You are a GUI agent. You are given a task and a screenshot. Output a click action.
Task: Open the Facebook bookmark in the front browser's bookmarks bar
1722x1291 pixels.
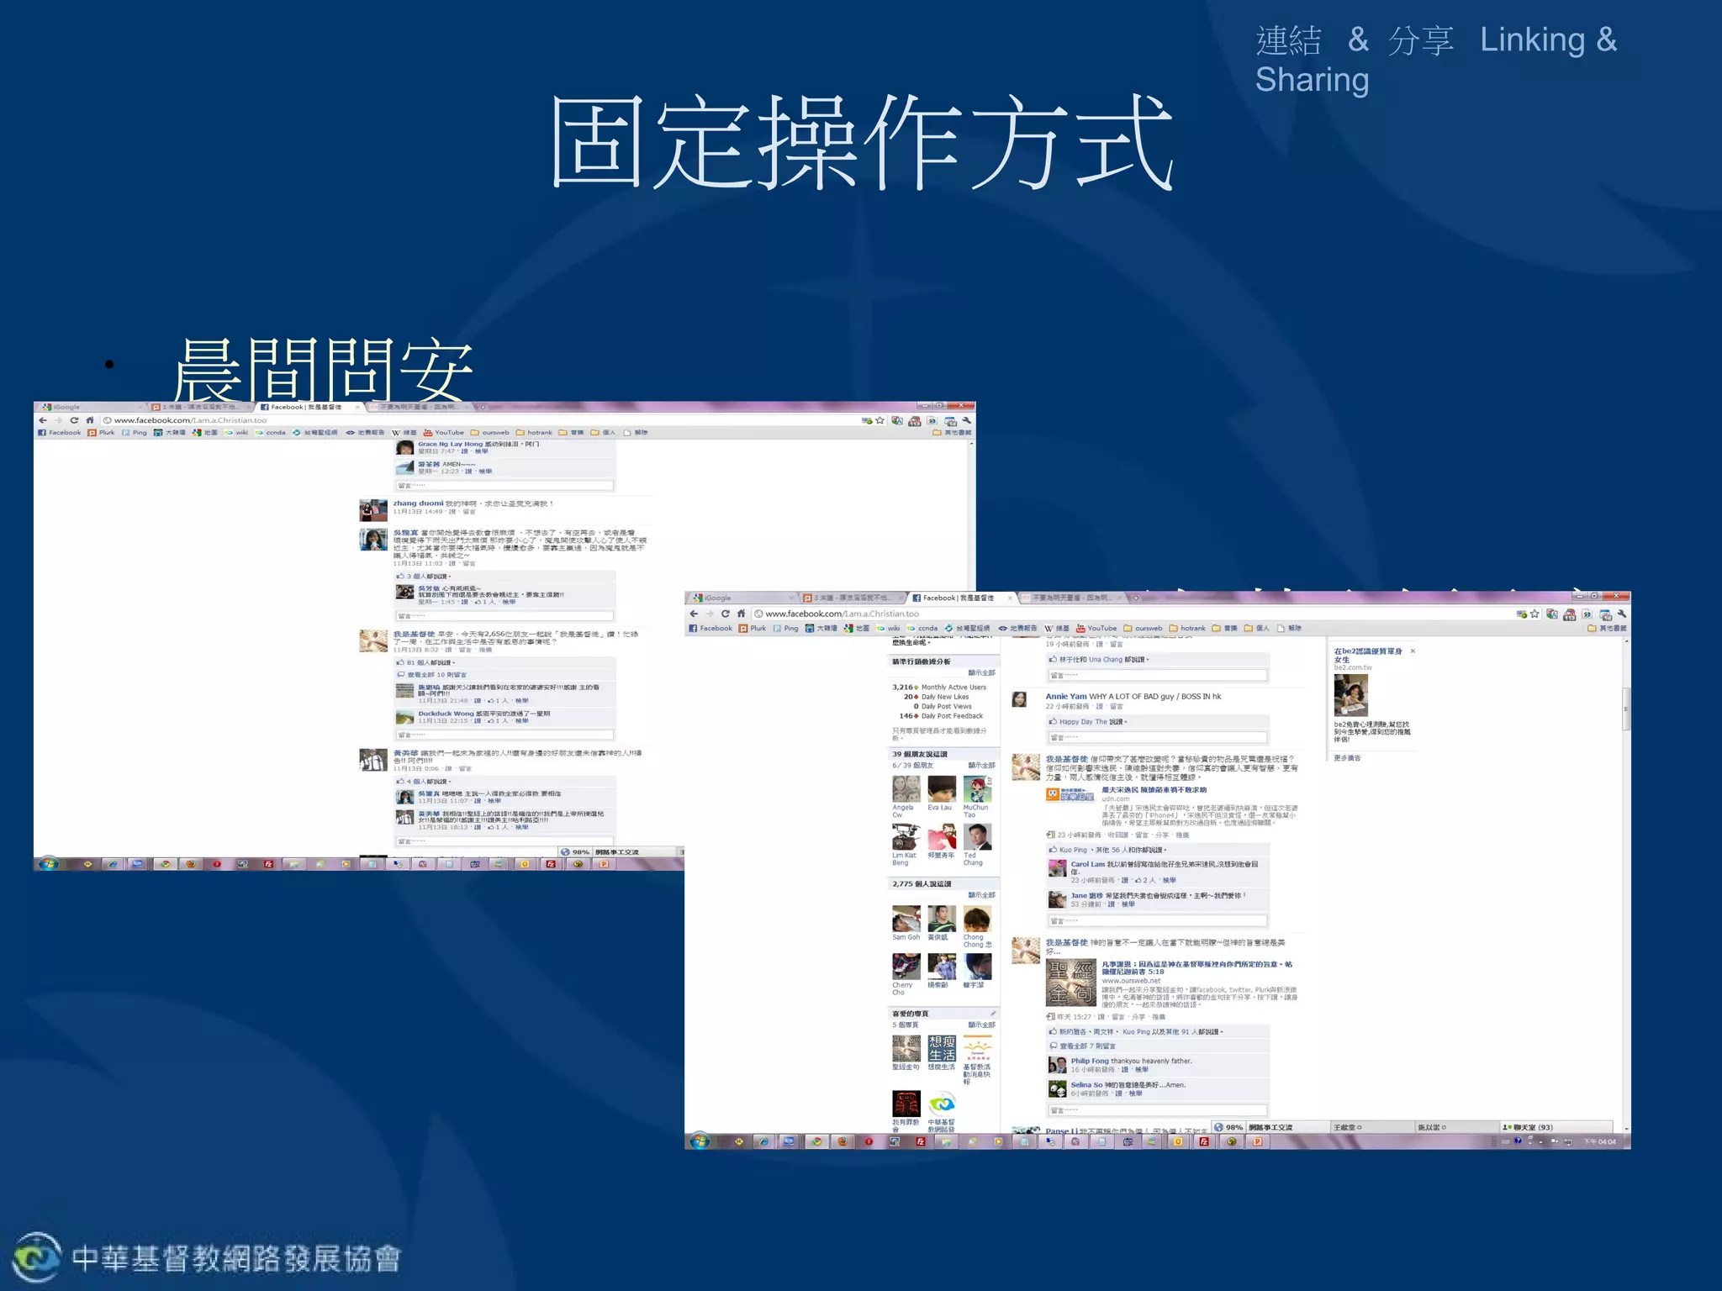pos(710,628)
